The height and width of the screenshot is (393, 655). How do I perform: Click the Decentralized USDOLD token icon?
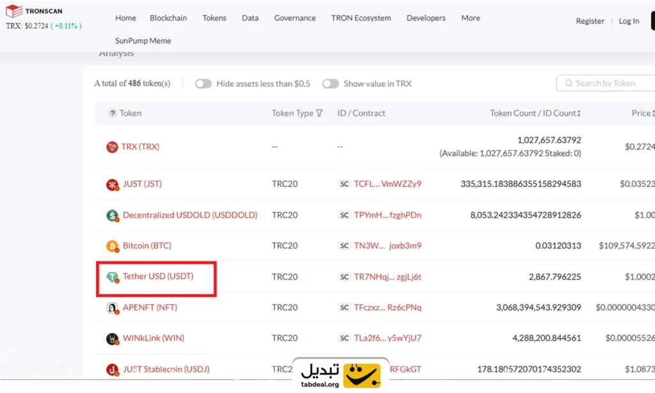112,215
